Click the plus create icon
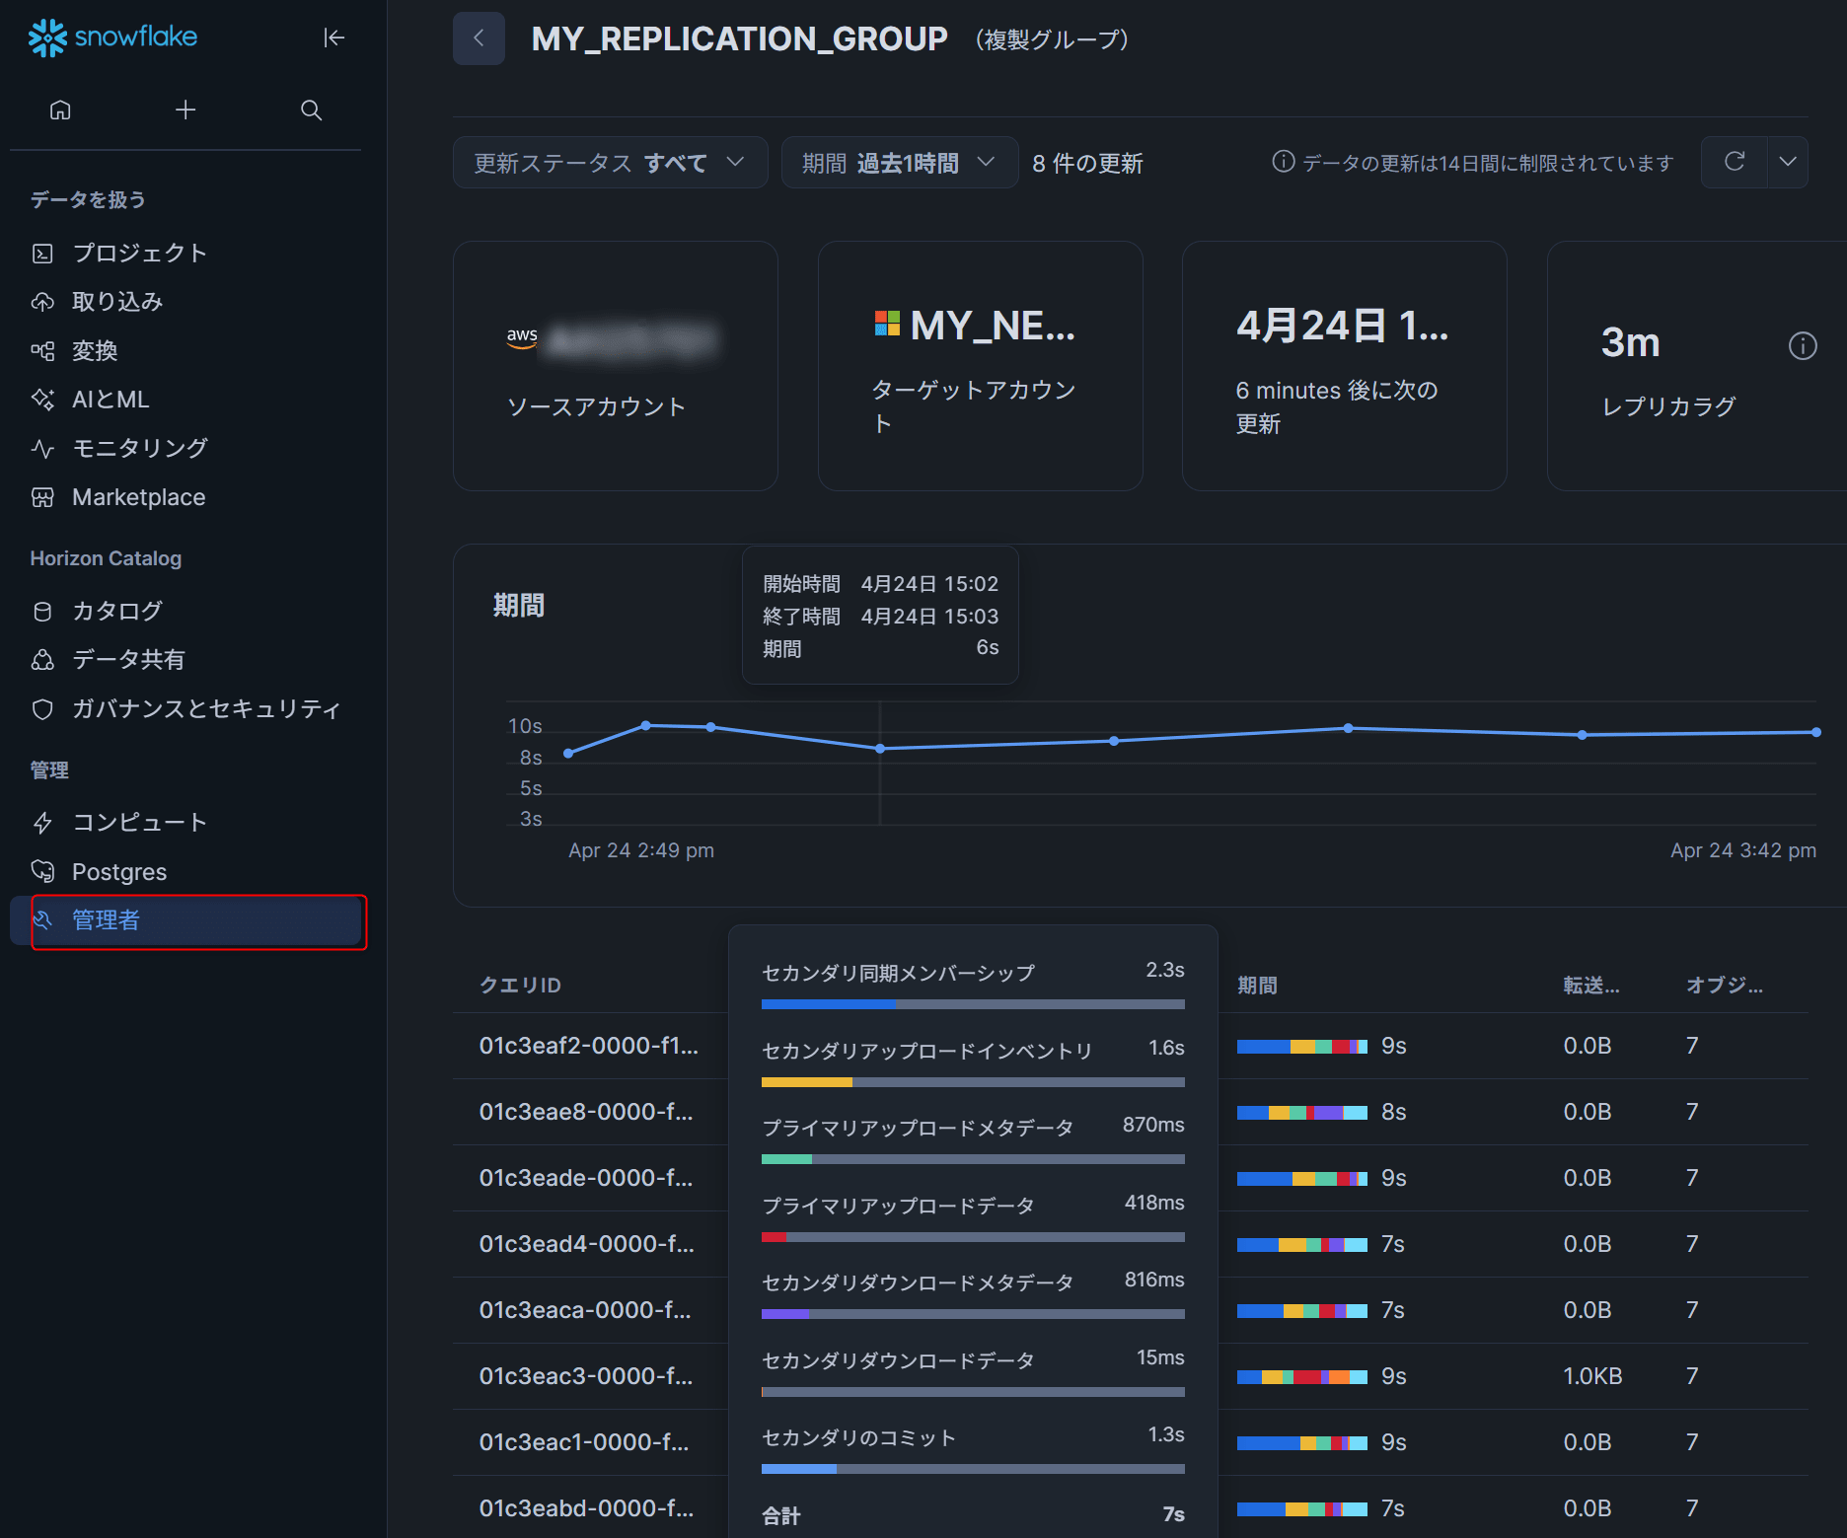 coord(185,110)
